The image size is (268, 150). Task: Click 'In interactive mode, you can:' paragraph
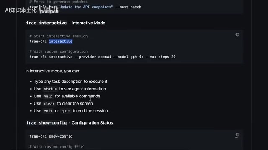tap(53, 71)
